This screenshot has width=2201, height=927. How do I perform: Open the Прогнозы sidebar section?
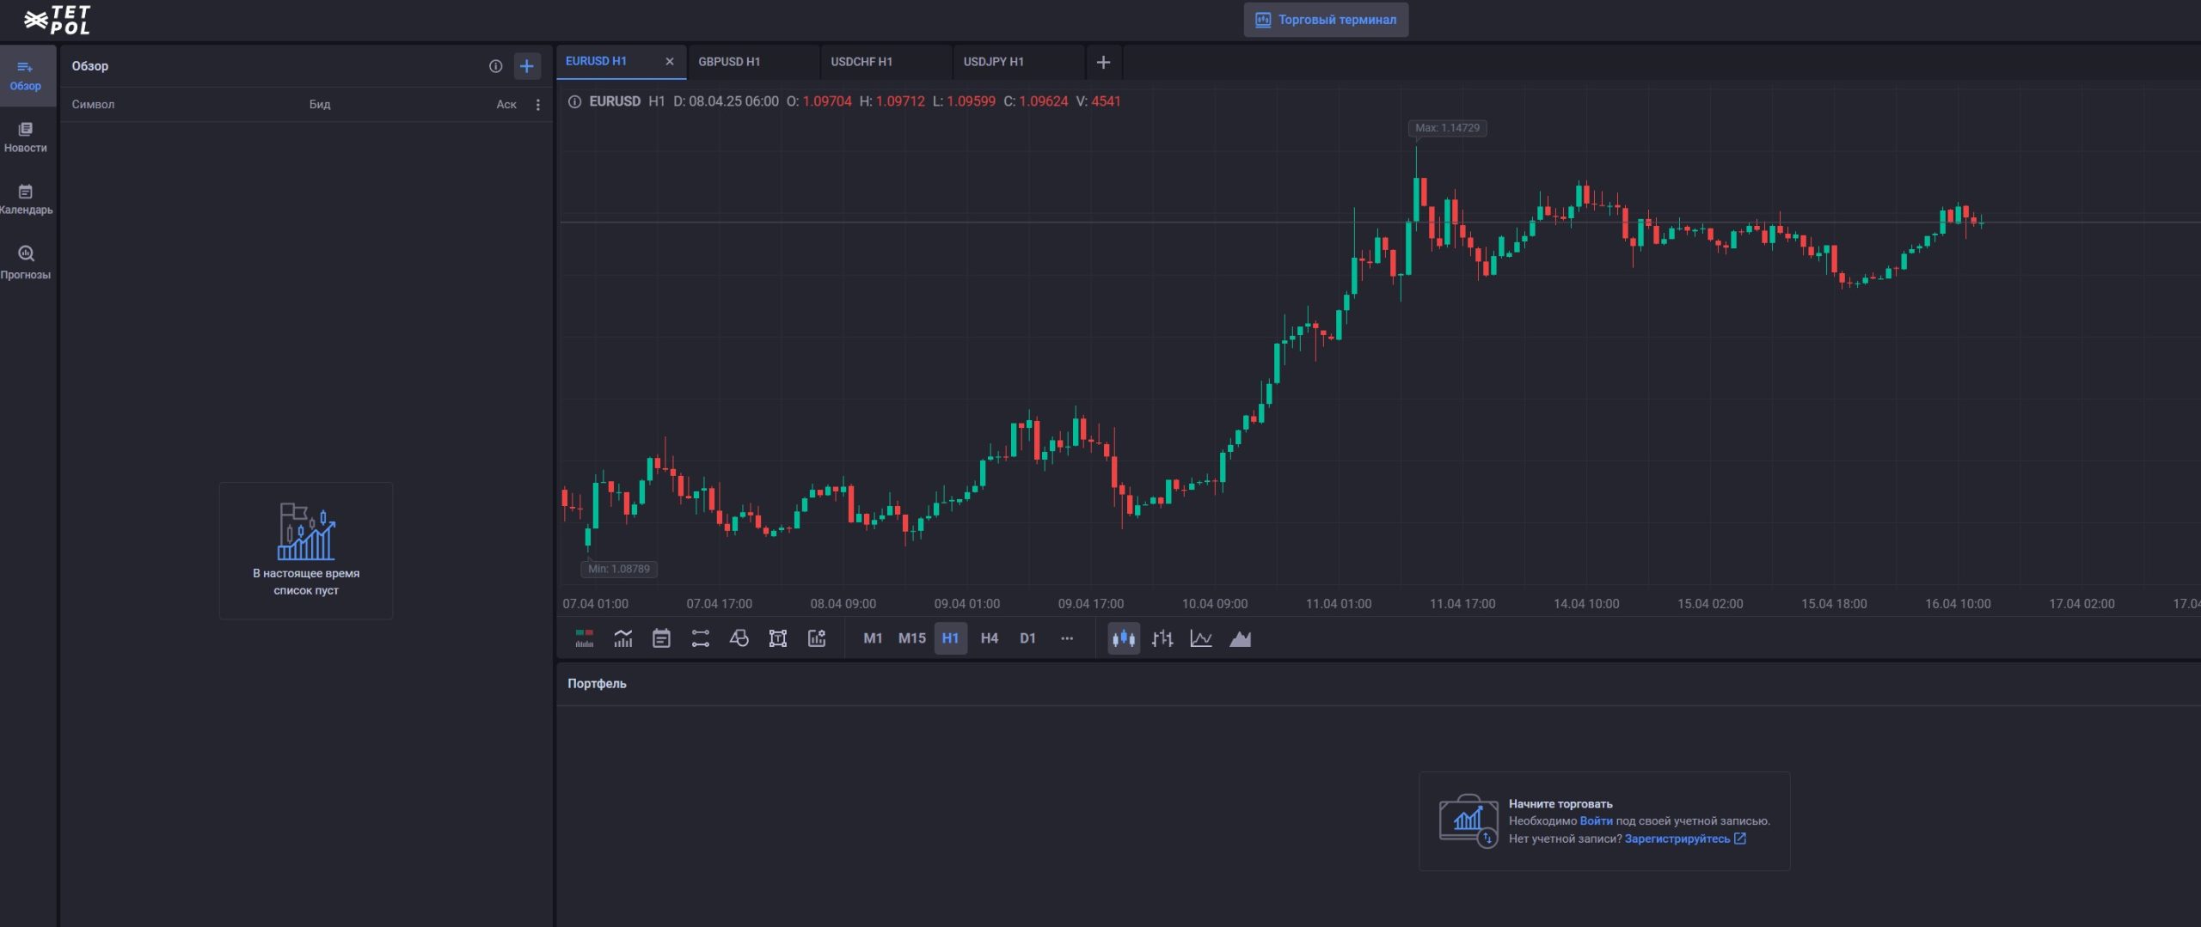point(26,262)
